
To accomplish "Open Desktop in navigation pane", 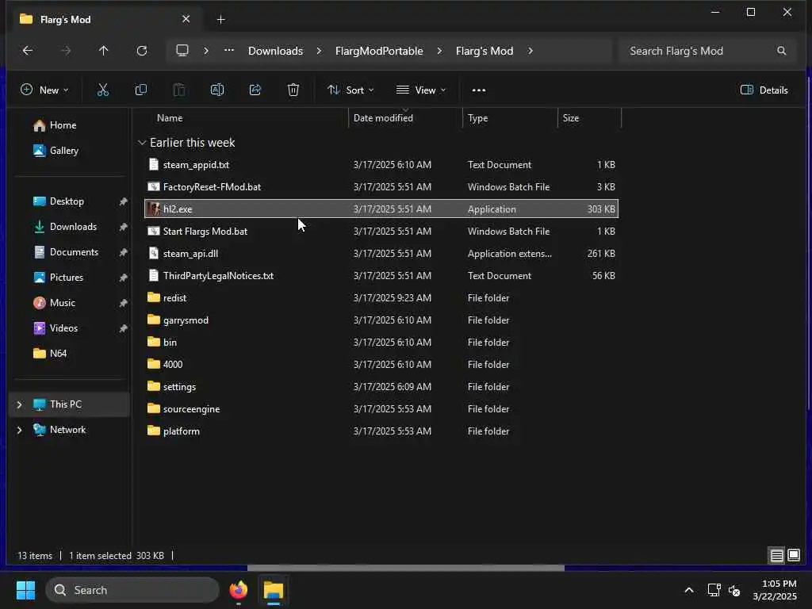I will coord(67,201).
